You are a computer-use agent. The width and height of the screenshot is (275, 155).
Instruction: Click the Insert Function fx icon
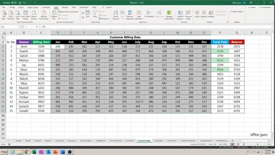(37, 27)
